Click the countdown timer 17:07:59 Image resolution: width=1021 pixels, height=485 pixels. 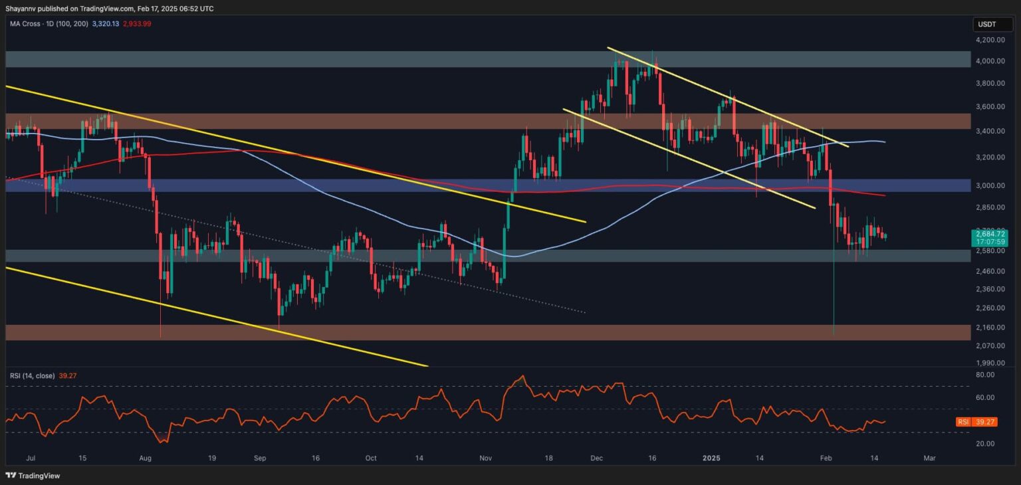coord(989,242)
